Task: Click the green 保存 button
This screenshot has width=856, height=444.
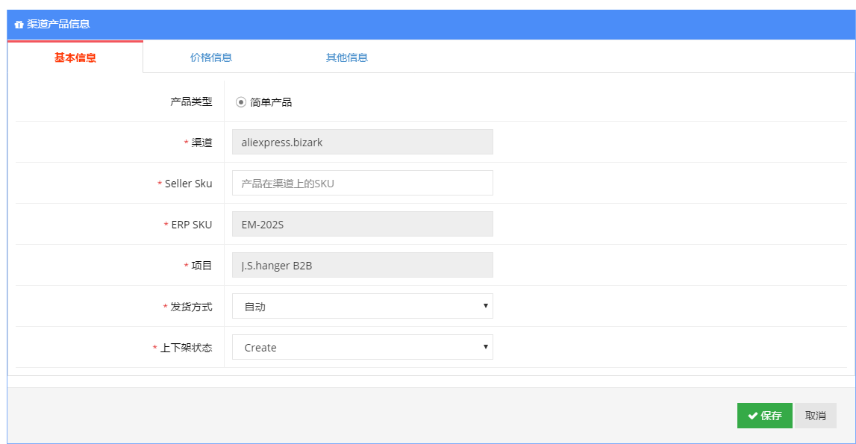Action: pos(764,416)
